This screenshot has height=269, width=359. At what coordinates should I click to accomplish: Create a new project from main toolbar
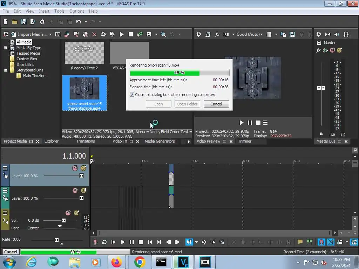6,22
